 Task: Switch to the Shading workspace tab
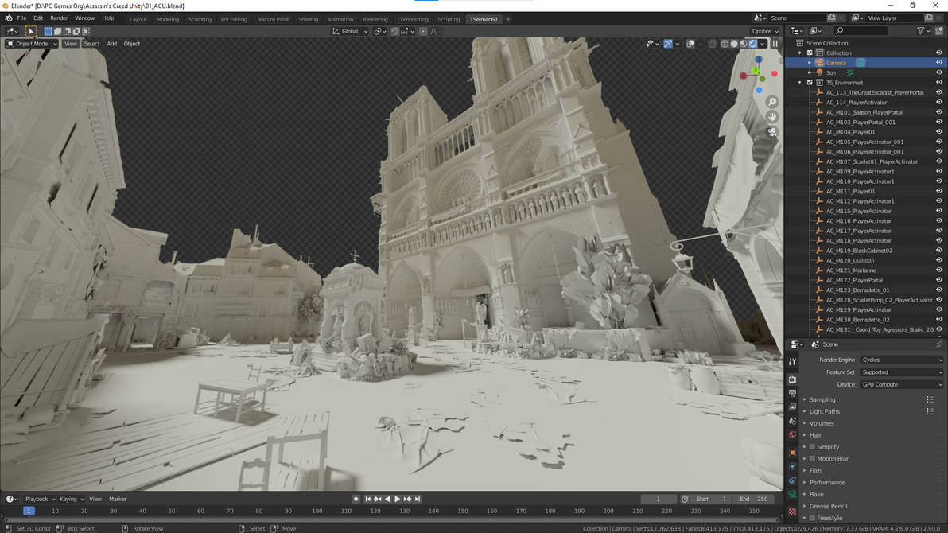(308, 19)
